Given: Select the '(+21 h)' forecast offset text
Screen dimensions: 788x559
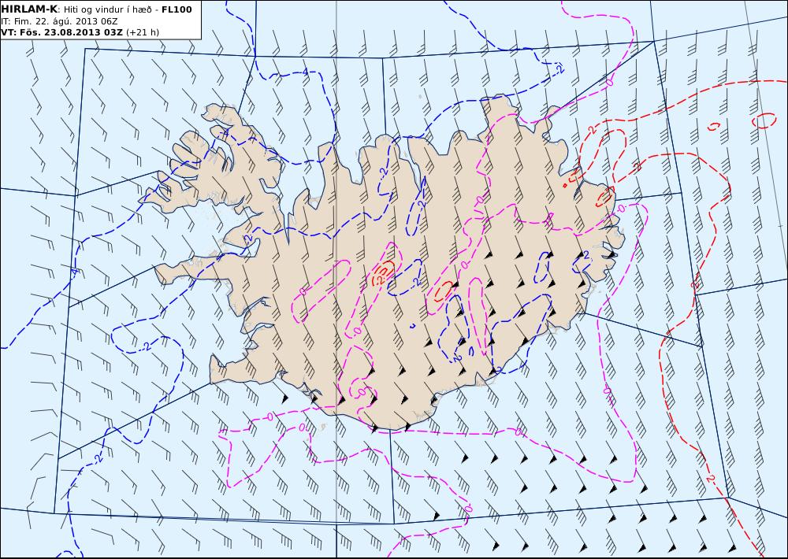Looking at the screenshot, I should [142, 32].
